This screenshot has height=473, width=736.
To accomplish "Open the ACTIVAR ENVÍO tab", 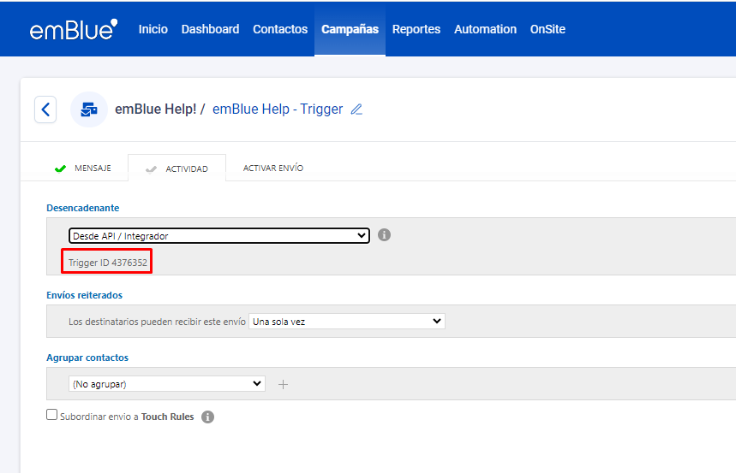I will pyautogui.click(x=273, y=169).
